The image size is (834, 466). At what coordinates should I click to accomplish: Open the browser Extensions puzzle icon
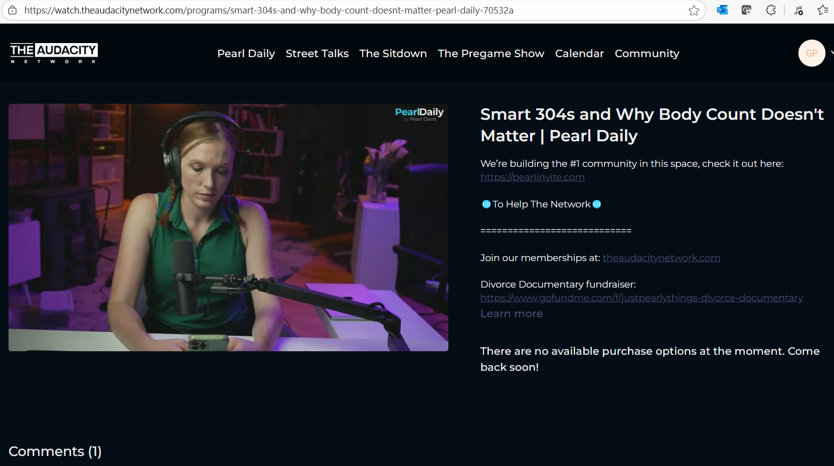coord(771,10)
